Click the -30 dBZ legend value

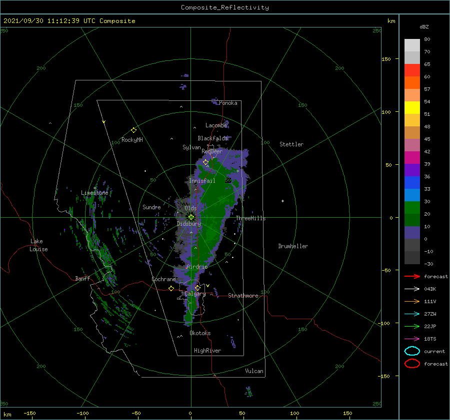tap(428, 264)
